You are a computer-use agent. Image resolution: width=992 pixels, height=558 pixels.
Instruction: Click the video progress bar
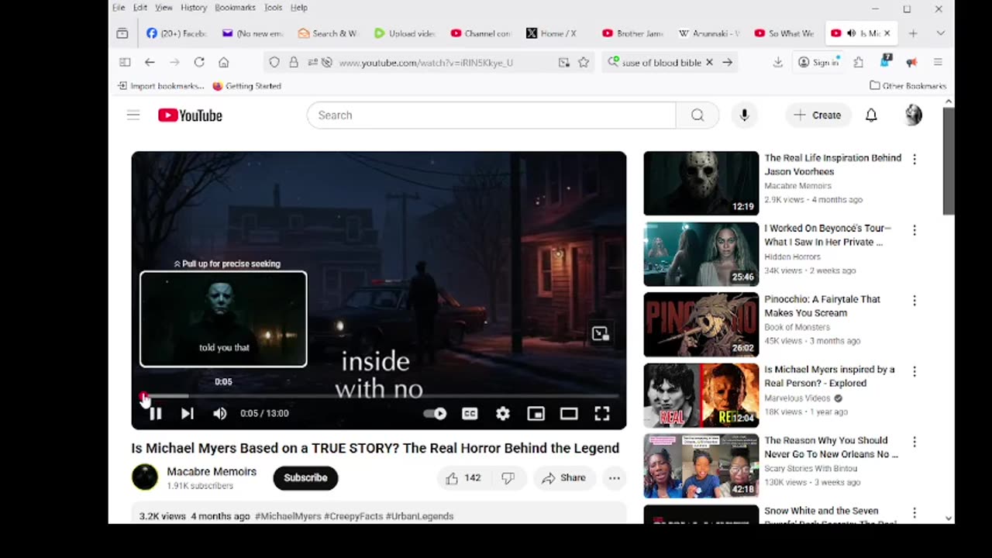point(379,396)
